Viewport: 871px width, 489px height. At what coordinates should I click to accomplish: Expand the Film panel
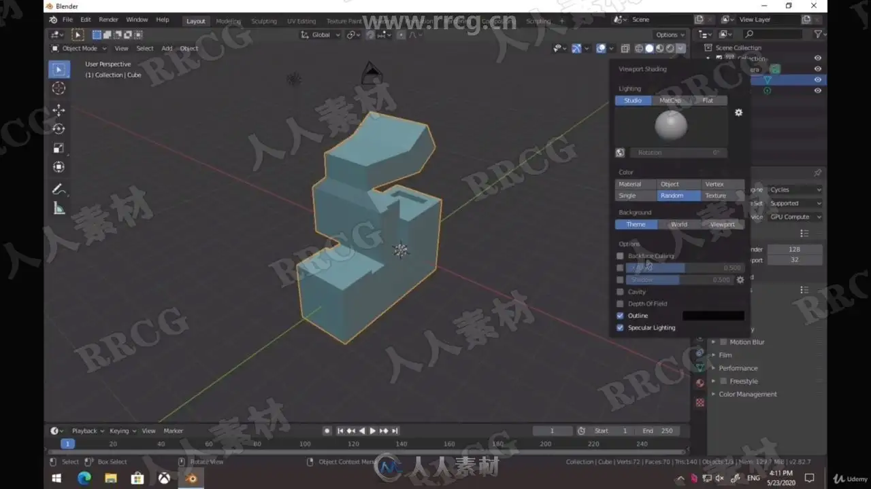point(725,355)
